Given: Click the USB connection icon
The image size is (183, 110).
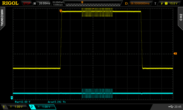Looking at the screenshot, I should [x=171, y=107].
